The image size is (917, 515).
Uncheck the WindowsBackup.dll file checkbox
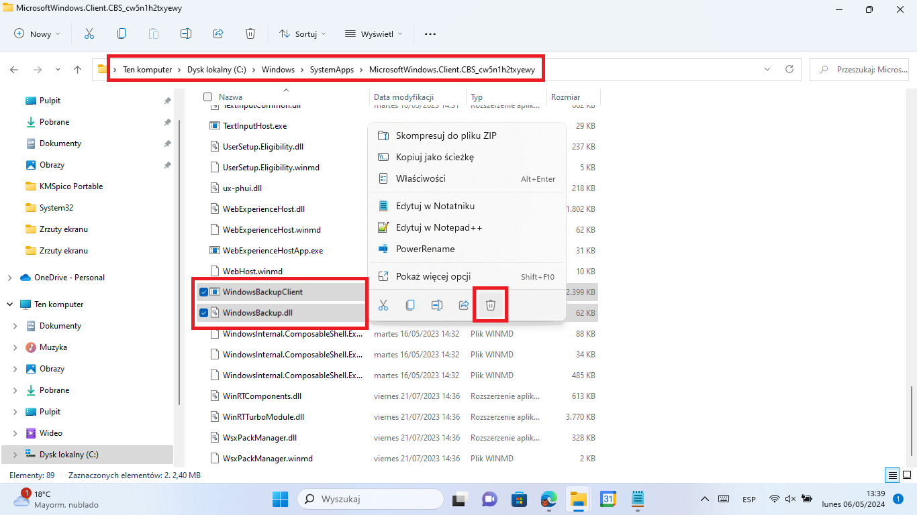[x=203, y=312]
